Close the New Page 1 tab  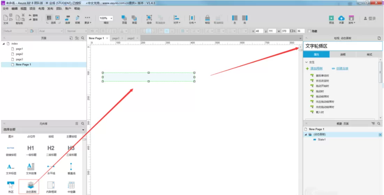point(107,38)
